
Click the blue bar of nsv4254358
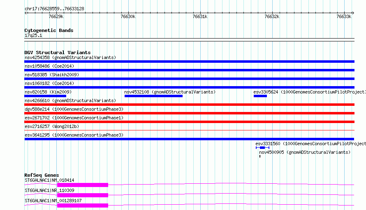[189, 62]
